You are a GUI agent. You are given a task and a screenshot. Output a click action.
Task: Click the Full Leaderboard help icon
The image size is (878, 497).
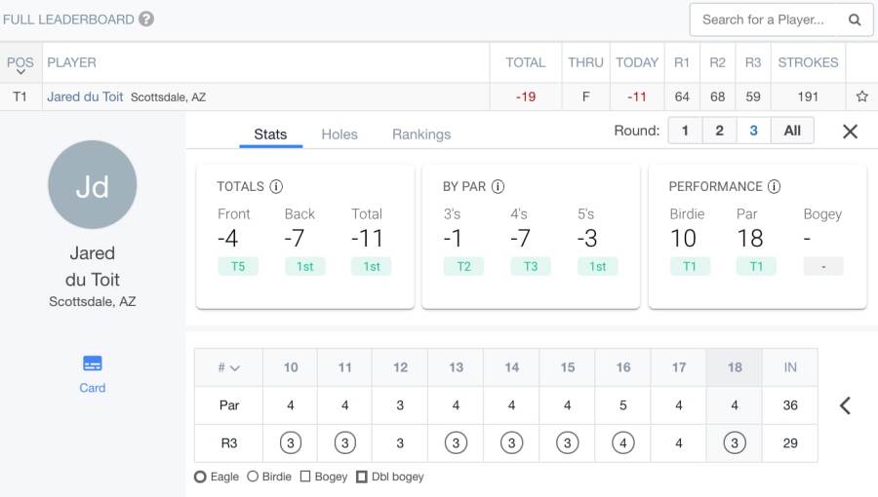point(146,19)
